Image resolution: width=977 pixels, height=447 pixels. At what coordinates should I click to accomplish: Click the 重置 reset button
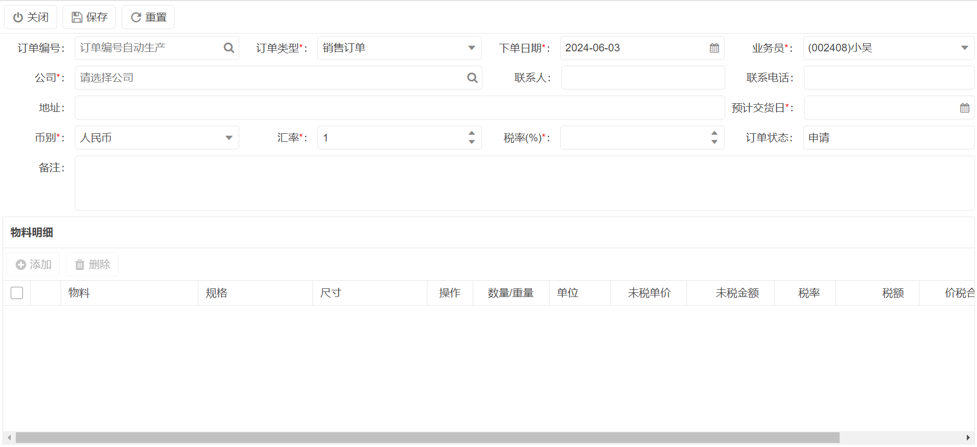[x=148, y=17]
